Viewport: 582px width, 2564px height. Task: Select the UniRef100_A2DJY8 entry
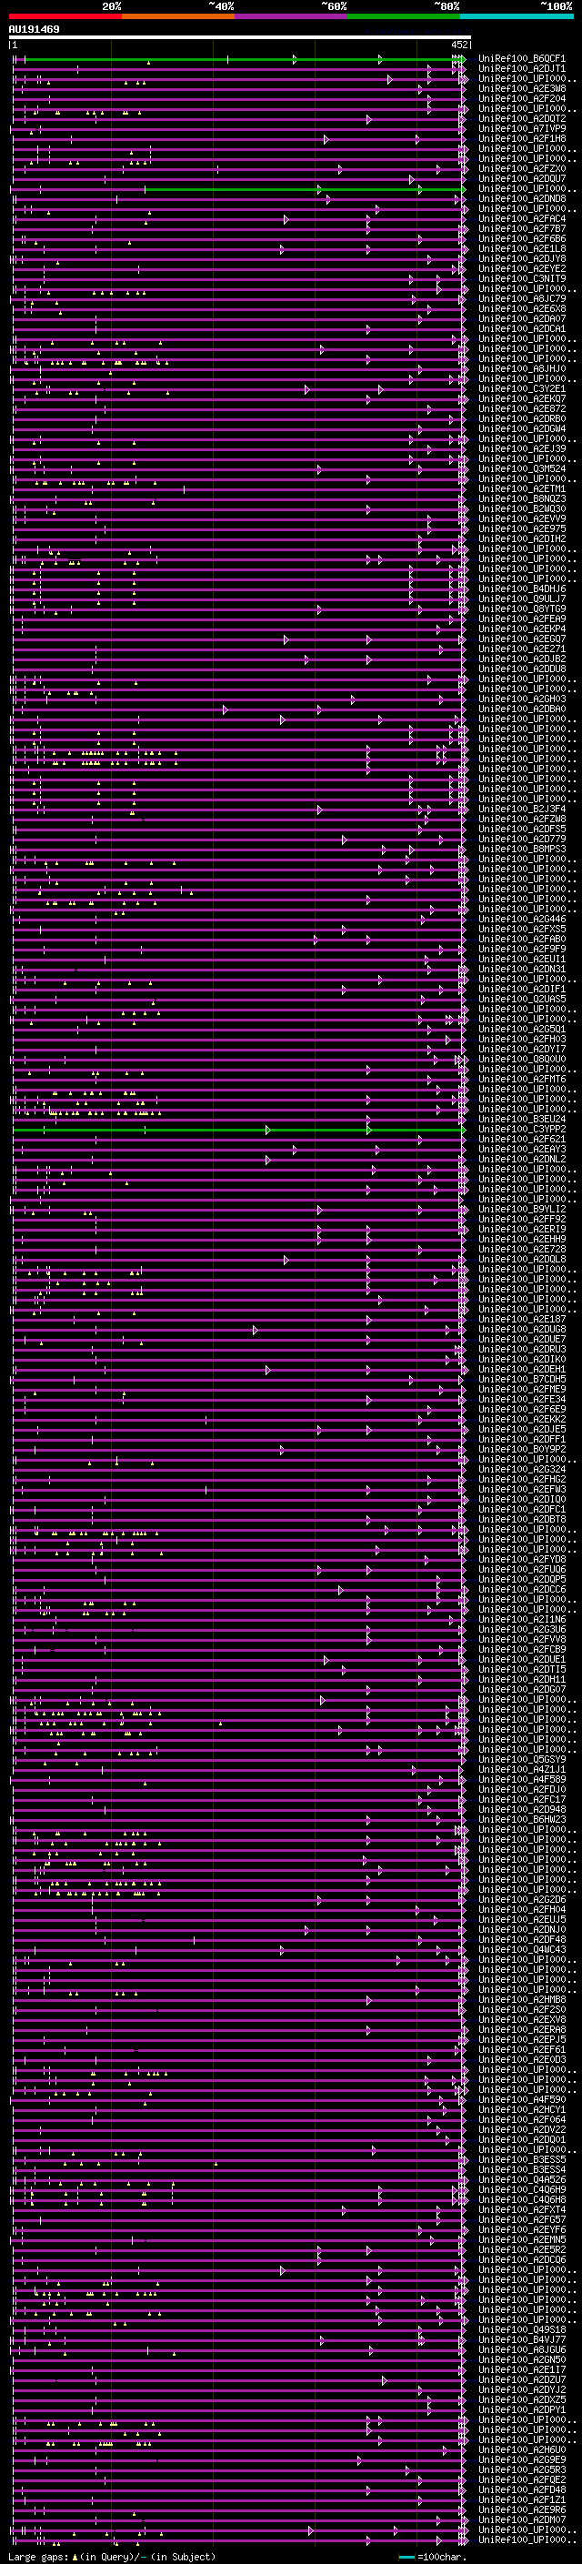pos(521,259)
